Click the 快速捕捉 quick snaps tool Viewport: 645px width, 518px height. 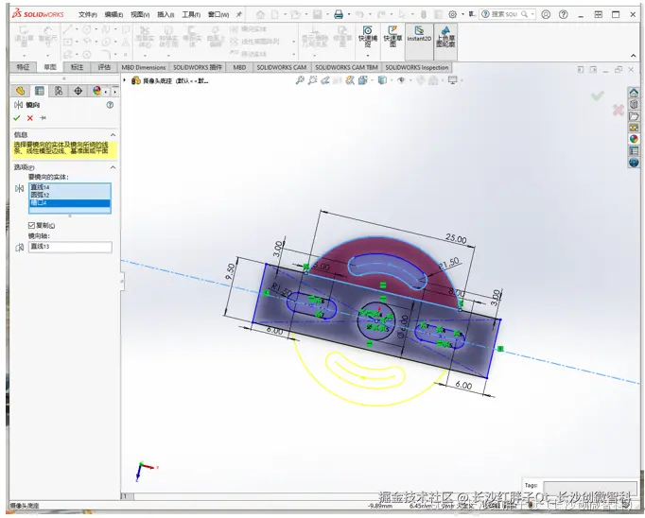(x=368, y=36)
